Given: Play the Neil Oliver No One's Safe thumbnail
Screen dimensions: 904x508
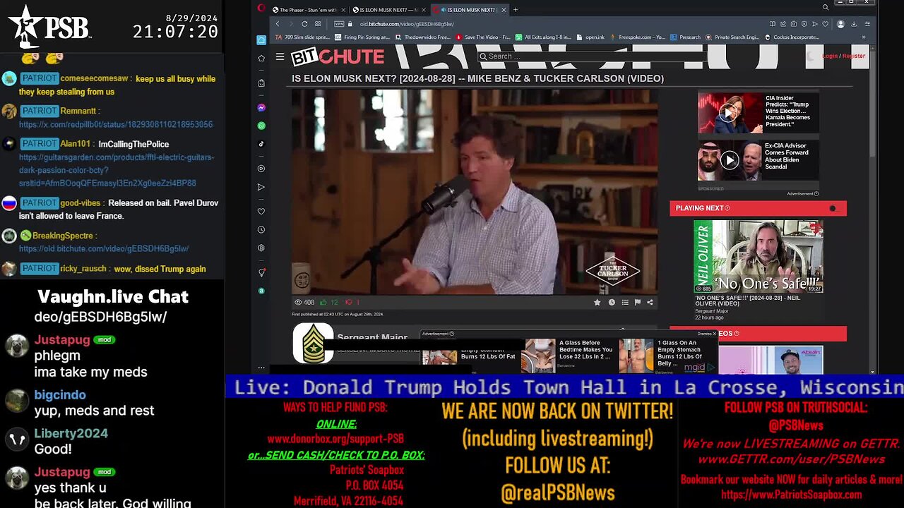Looking at the screenshot, I should pyautogui.click(x=758, y=256).
